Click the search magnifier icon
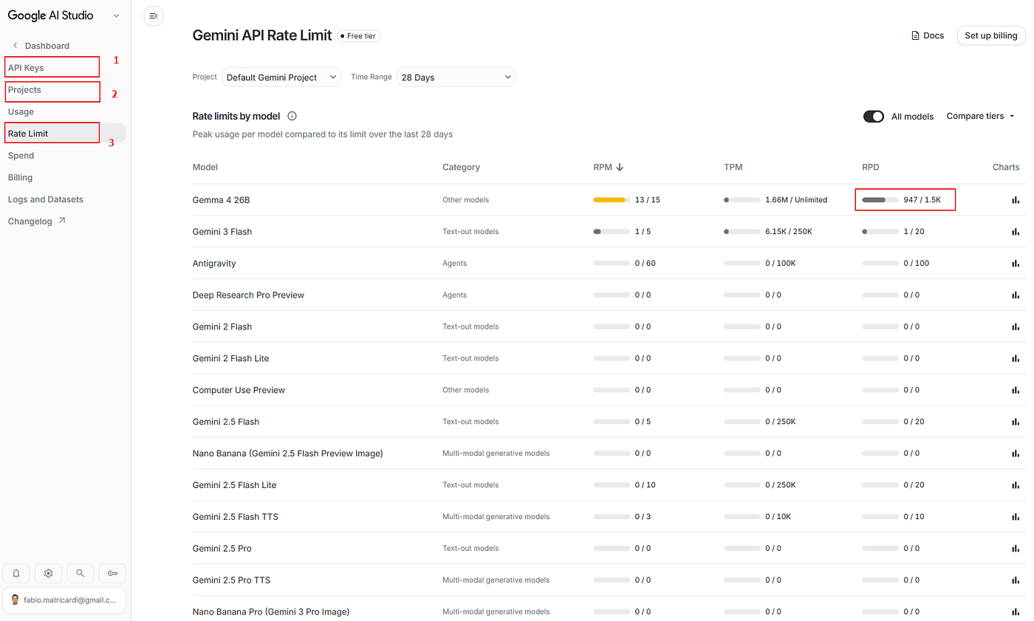Screen dimensions: 1034x621 coord(81,573)
